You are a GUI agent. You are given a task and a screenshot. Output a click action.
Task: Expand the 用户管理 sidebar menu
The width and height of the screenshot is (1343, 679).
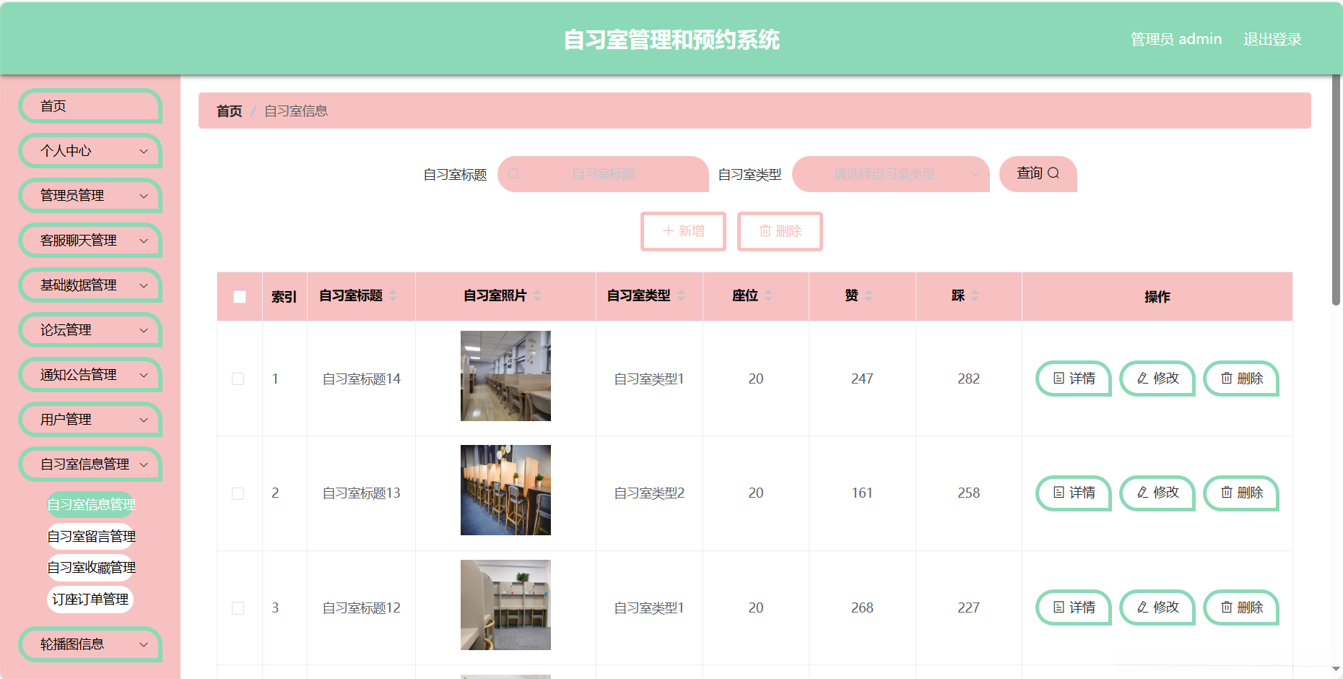click(x=90, y=420)
